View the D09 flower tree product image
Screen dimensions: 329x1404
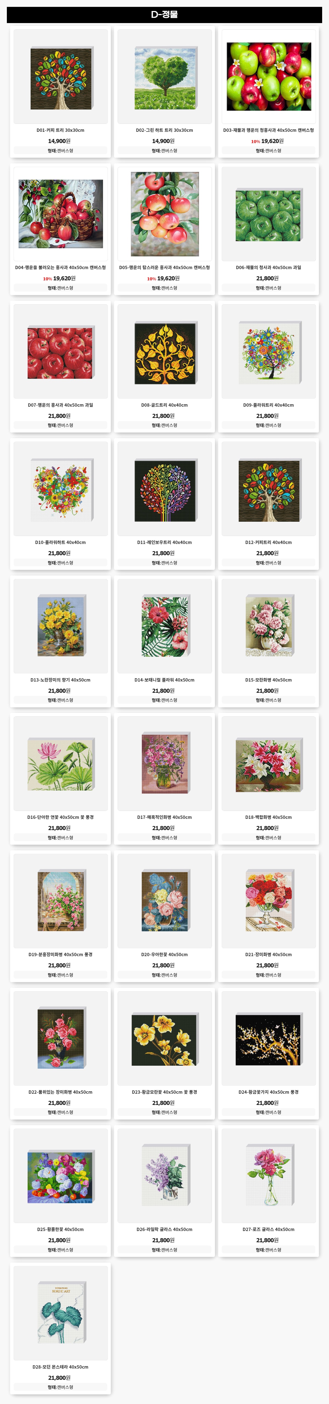click(x=269, y=351)
